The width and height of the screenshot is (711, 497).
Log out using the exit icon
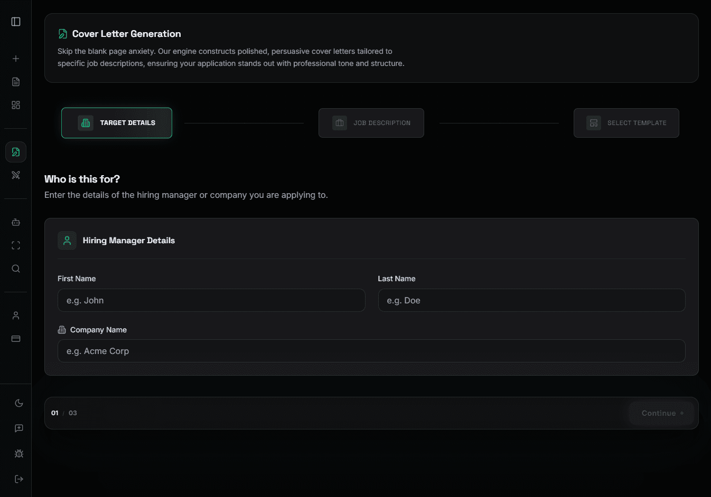pos(18,479)
